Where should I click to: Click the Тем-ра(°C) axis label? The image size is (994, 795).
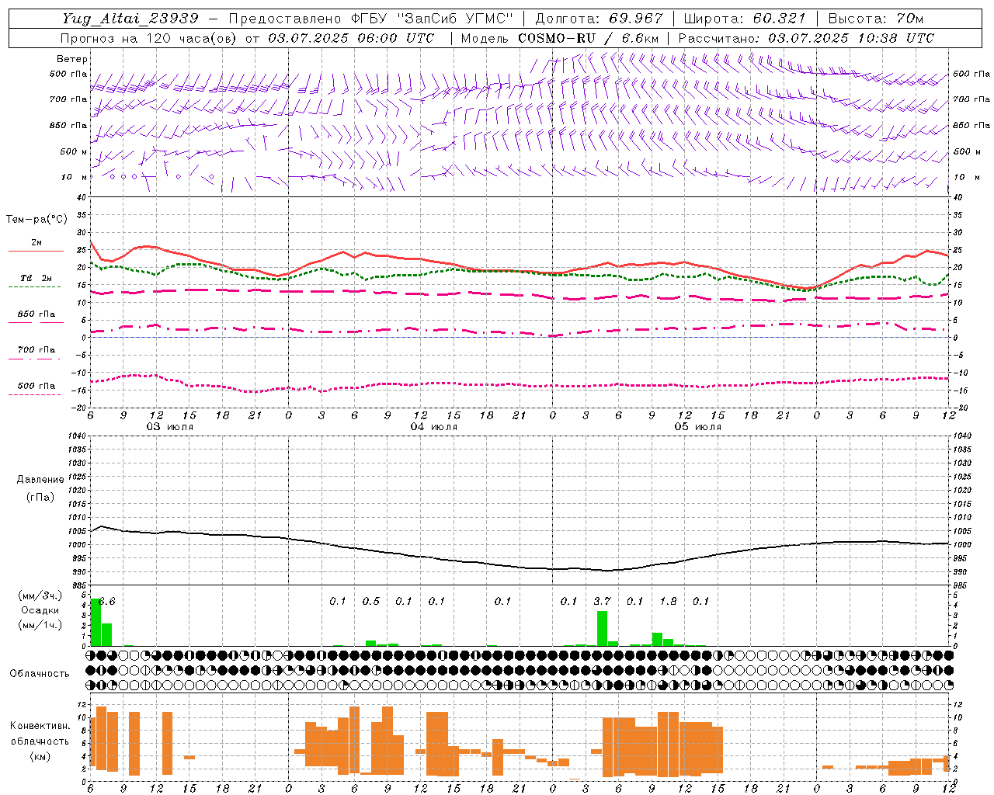tap(36, 220)
